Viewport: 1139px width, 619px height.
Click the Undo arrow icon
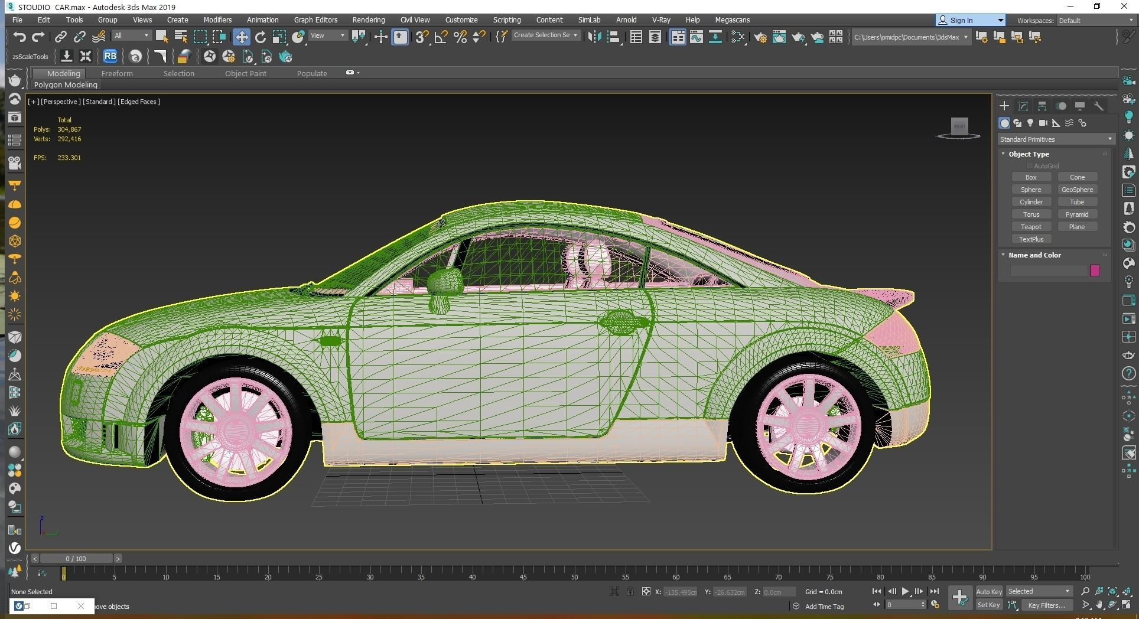[x=19, y=37]
